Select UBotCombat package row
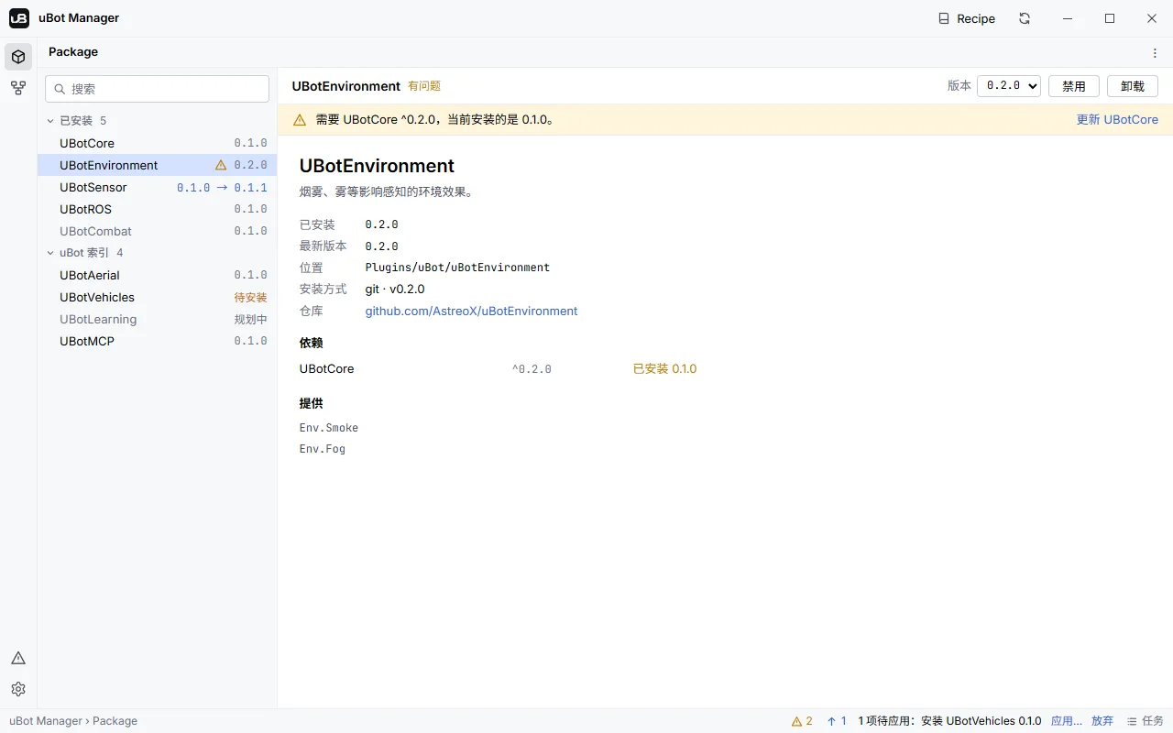 point(157,232)
